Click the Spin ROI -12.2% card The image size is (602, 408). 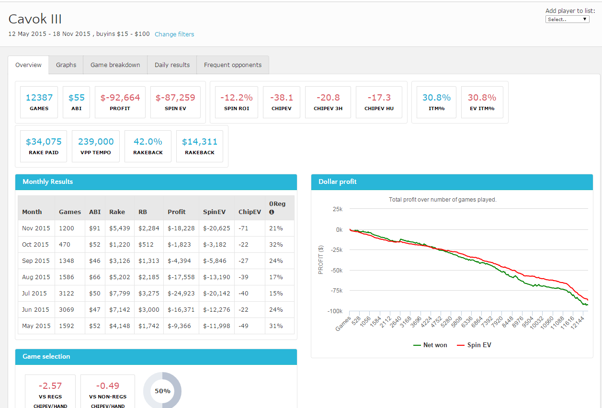click(237, 102)
